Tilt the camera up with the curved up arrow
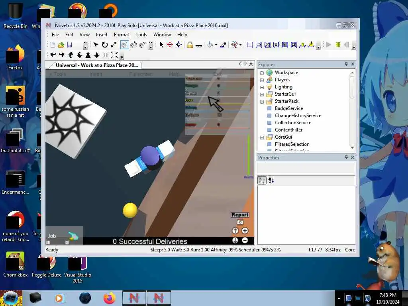This screenshot has height=306, width=408. pyautogui.click(x=71, y=55)
